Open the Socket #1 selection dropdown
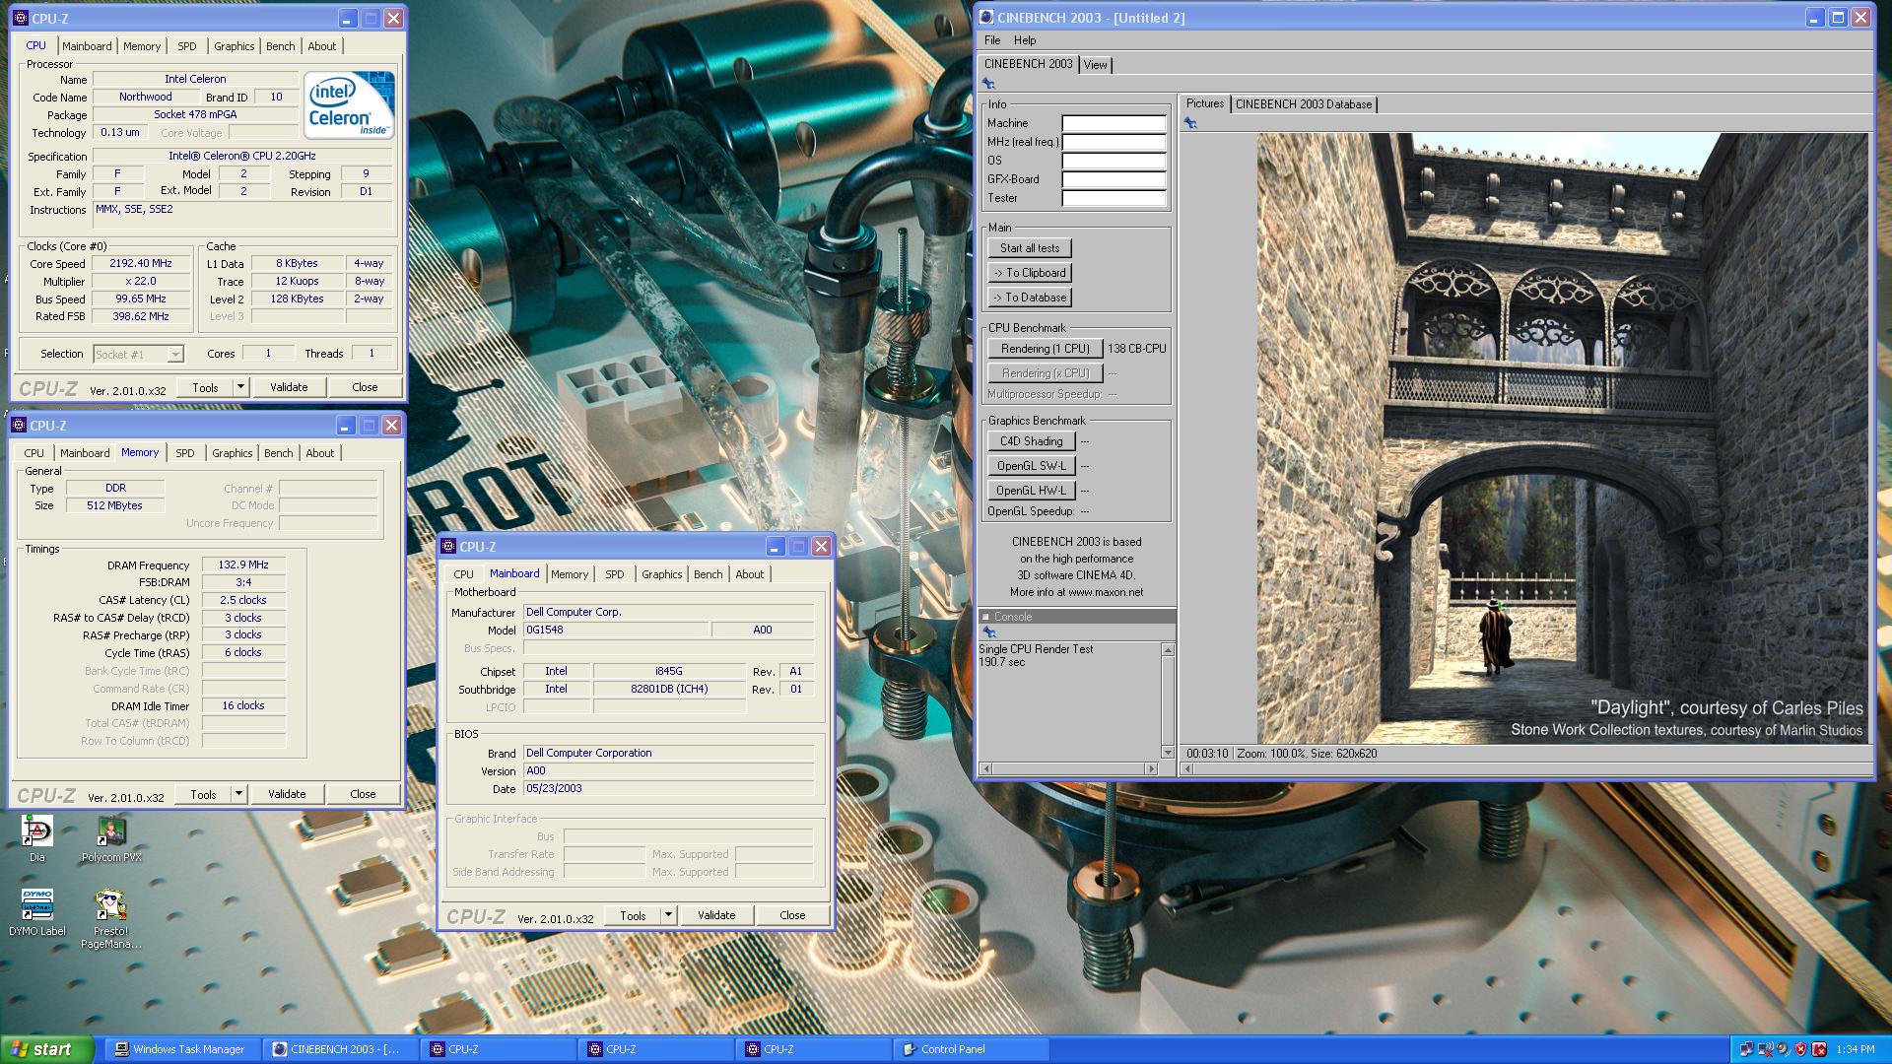This screenshot has height=1064, width=1892. pyautogui.click(x=139, y=354)
